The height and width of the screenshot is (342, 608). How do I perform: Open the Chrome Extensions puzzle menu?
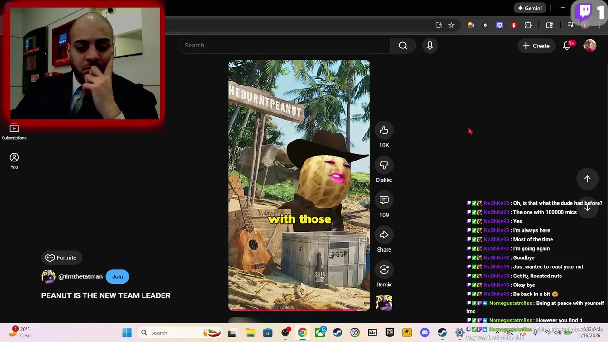tap(528, 25)
